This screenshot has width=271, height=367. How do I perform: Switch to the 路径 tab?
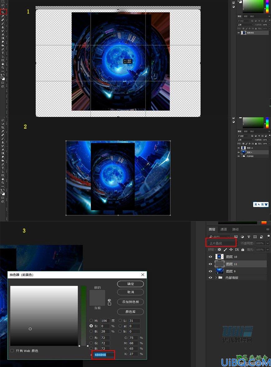[x=235, y=229]
